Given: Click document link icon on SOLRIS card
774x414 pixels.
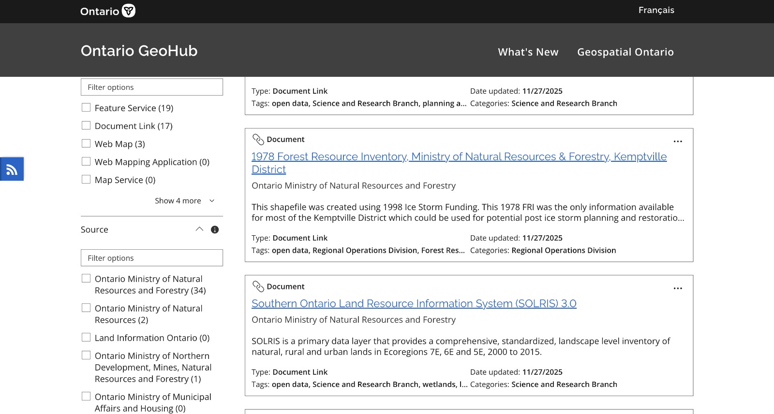Looking at the screenshot, I should (258, 286).
